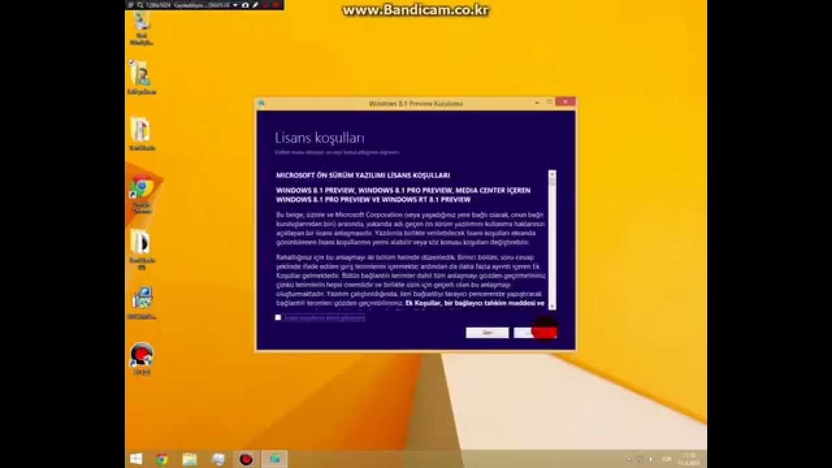Tick the accept license terms checkbox
832x468 pixels.
[278, 318]
